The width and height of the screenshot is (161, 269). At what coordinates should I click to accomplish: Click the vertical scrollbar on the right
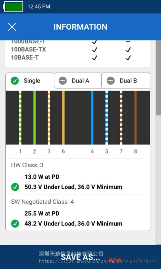click(x=158, y=142)
